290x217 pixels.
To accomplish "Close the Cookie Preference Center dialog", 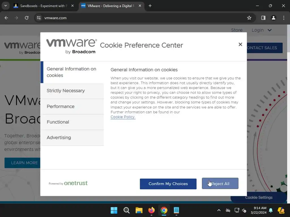I will pyautogui.click(x=240, y=44).
